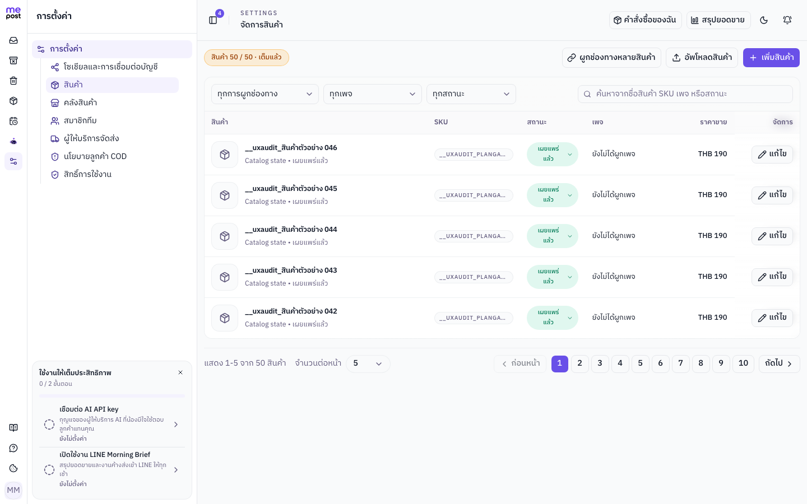Select the settings sliders icon in the left rail
Viewport: 807px width, 504px height.
pos(13,161)
